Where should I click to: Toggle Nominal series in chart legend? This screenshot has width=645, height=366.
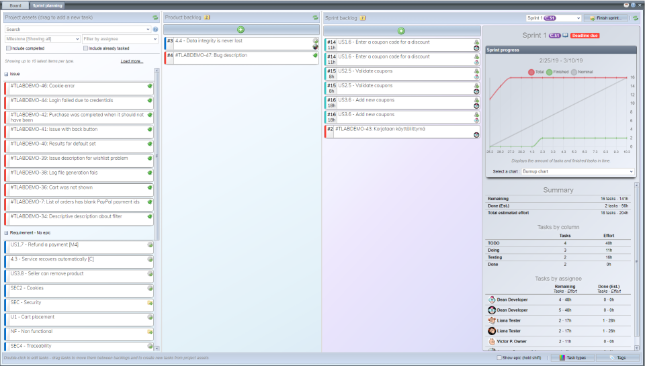coord(582,72)
